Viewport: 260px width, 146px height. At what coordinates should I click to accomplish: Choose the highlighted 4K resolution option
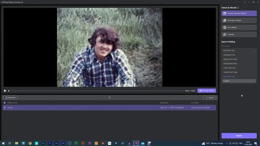point(239,77)
